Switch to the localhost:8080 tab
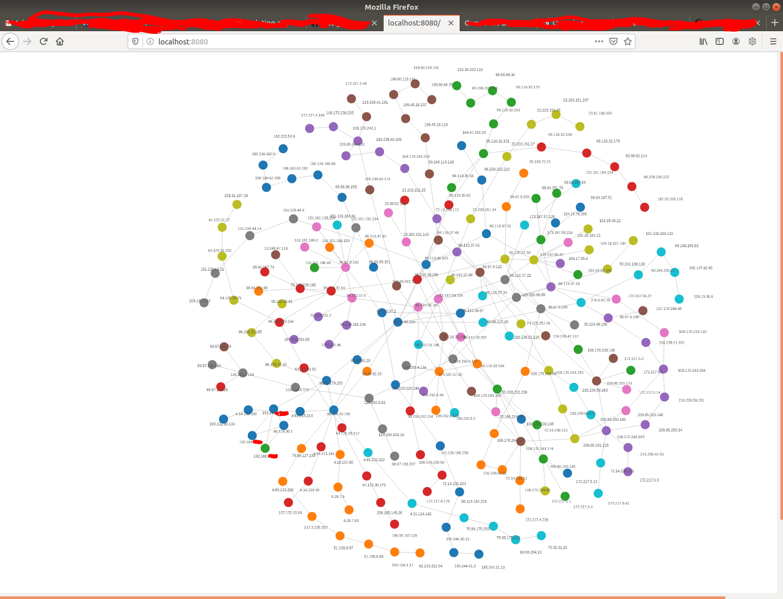Screen dimensions: 783x599 (x=421, y=23)
